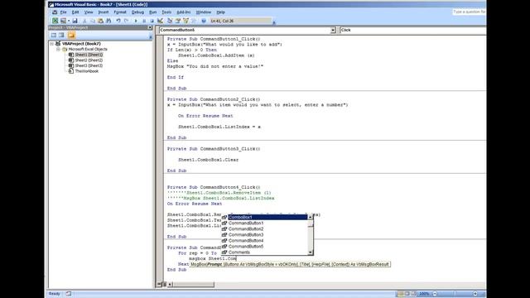The height and width of the screenshot is (298, 530).
Task: Click the Insert UserForm toolbar icon
Action: [63, 21]
